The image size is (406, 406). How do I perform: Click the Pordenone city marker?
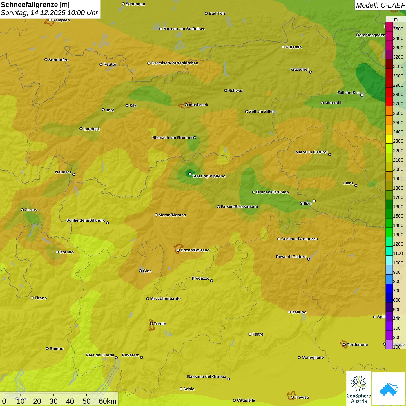tap(344, 345)
